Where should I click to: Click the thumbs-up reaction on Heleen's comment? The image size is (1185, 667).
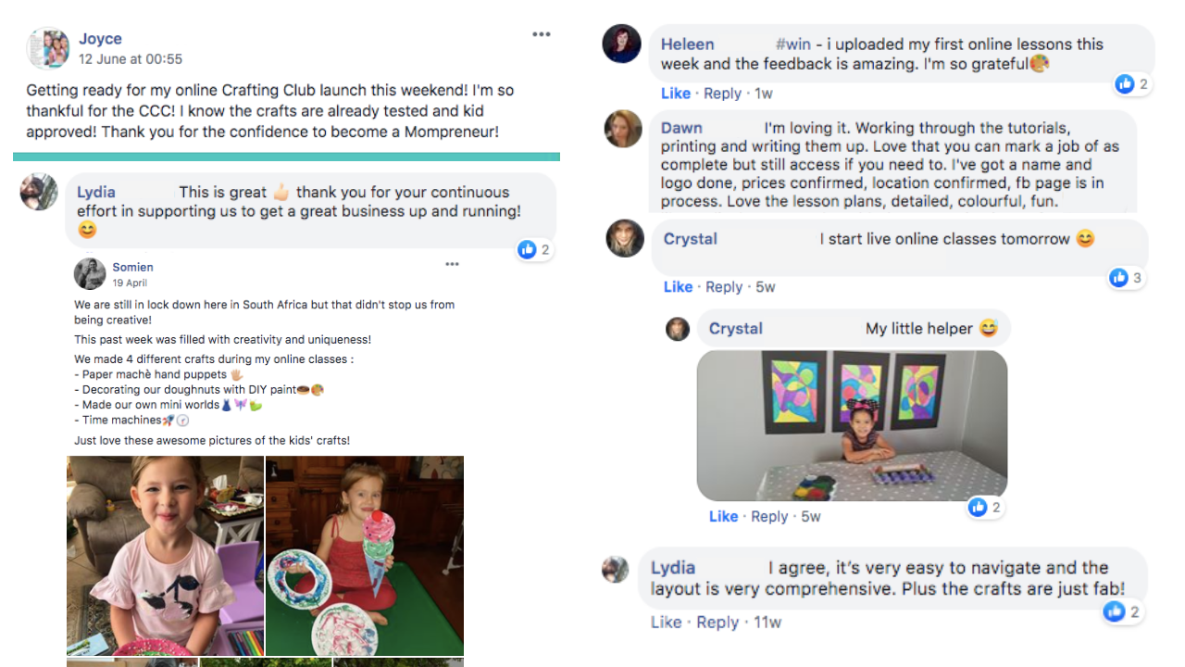click(1125, 84)
